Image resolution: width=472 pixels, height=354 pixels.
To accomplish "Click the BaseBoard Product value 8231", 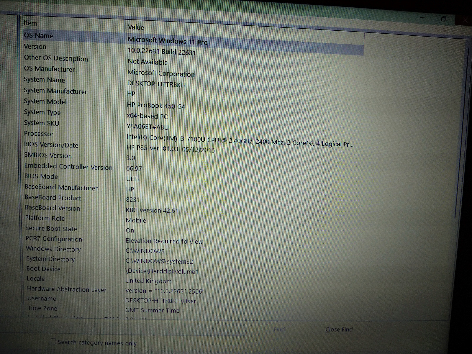I will point(133,200).
